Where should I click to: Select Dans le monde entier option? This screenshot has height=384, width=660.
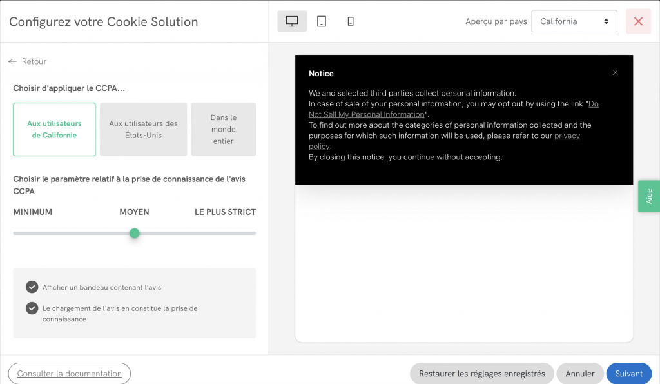[223, 129]
